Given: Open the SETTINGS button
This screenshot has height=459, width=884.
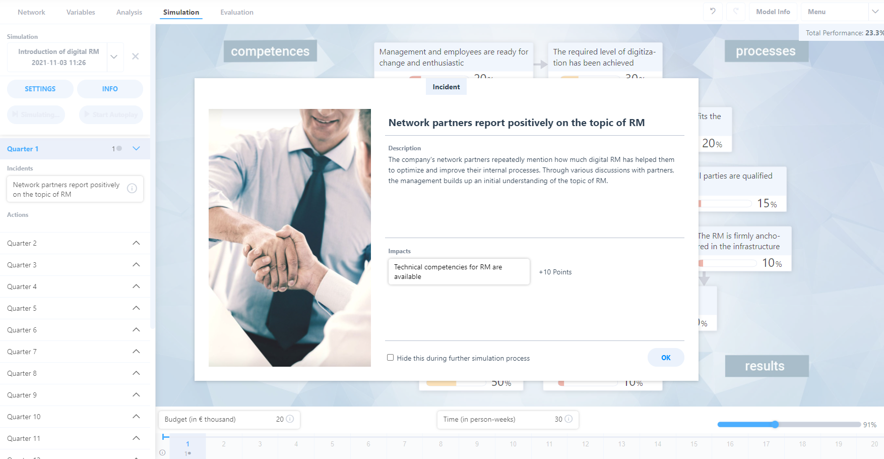Looking at the screenshot, I should coord(40,89).
